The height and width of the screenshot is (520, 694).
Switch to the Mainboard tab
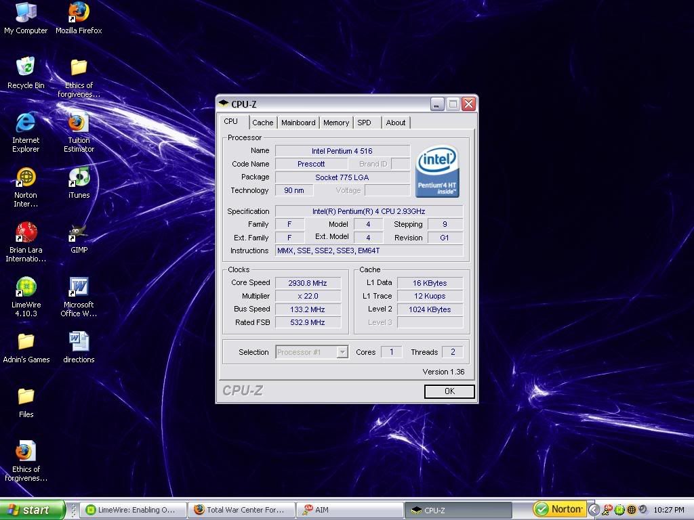click(298, 123)
